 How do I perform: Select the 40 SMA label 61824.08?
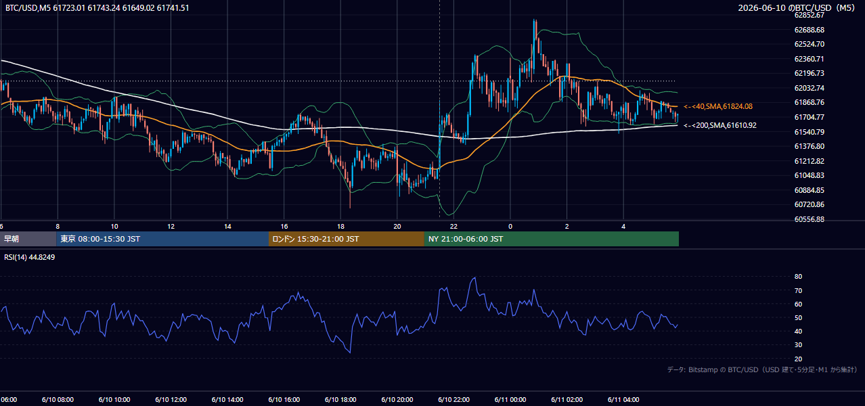tap(719, 106)
